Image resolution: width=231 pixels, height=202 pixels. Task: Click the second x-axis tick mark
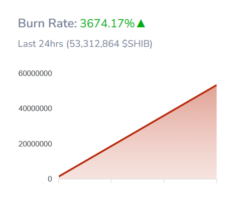(x=111, y=181)
